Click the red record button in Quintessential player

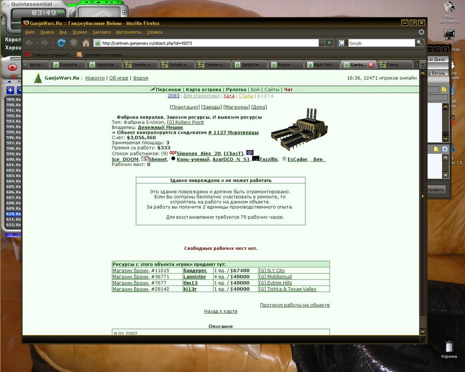pos(12,67)
